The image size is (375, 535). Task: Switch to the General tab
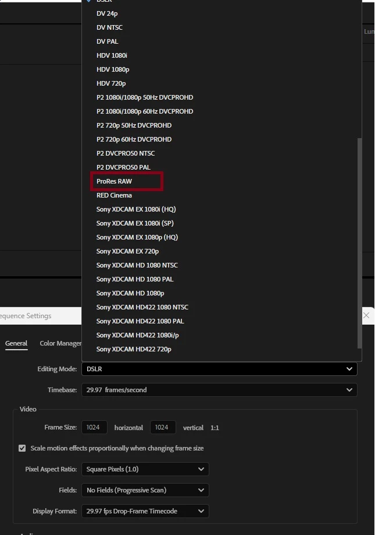point(16,344)
